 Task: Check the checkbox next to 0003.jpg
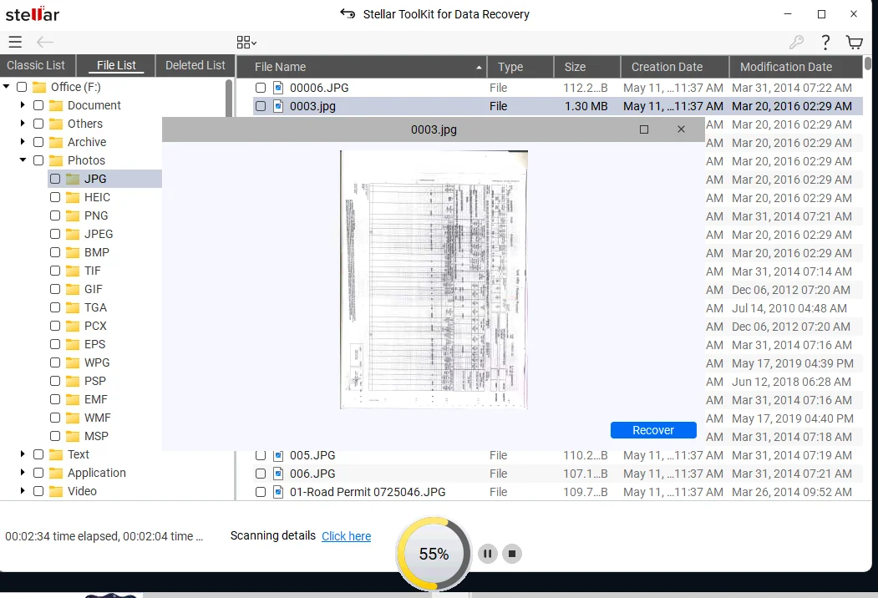pos(261,106)
